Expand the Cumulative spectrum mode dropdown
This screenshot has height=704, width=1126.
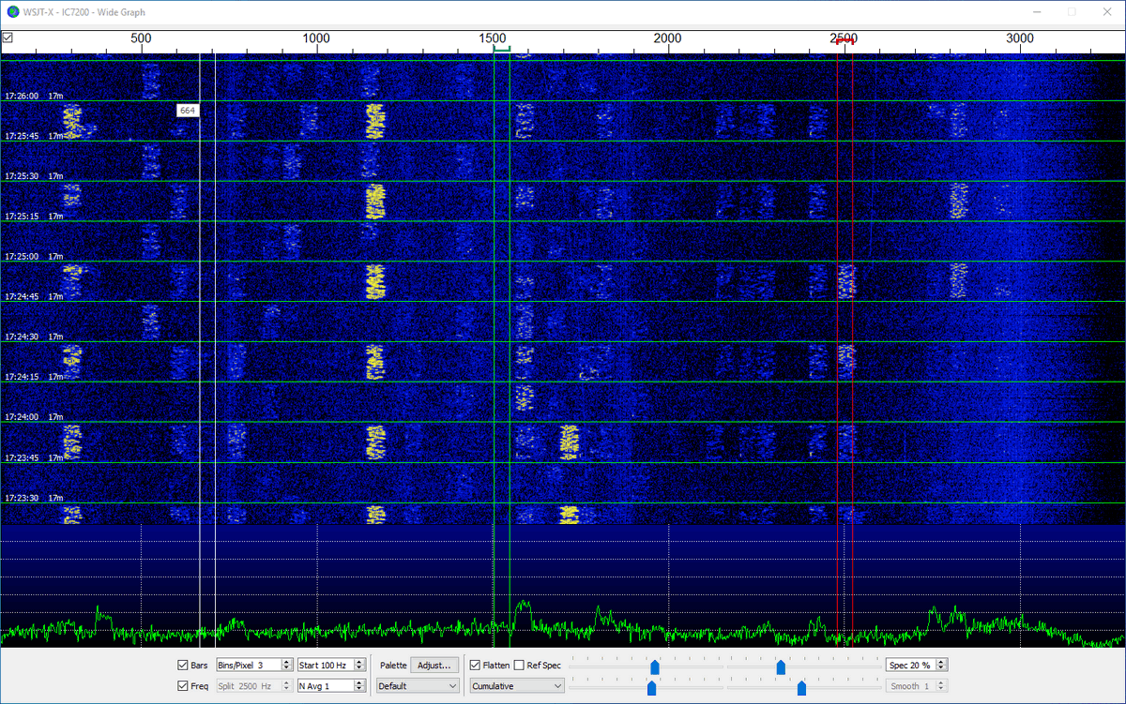click(517, 686)
